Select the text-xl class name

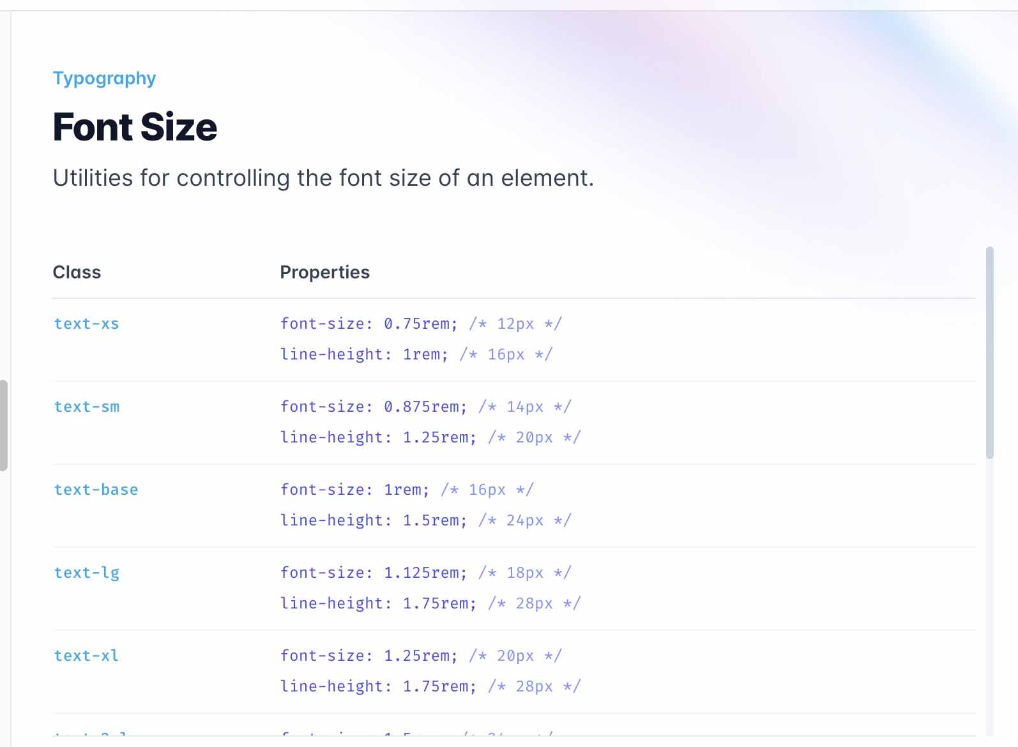pos(86,656)
